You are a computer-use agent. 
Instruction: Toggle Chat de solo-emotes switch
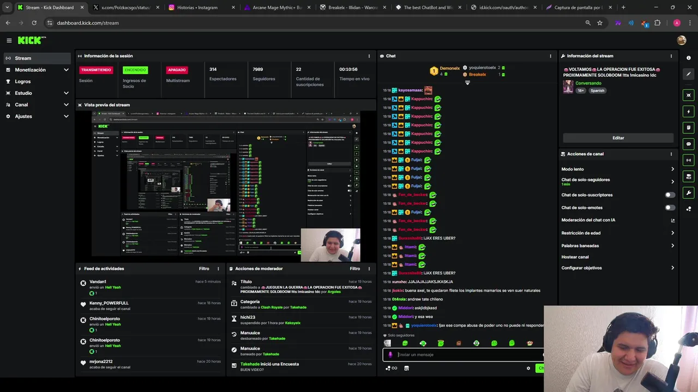pos(670,207)
